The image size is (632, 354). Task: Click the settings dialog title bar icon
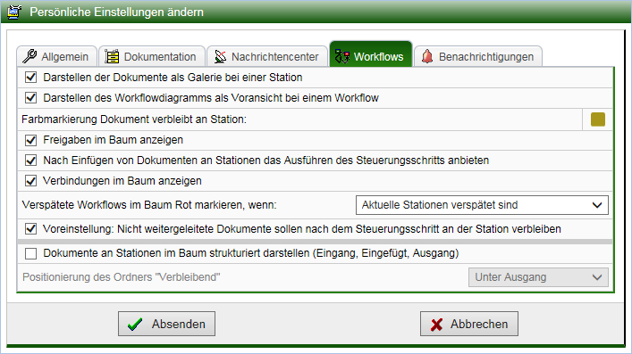pyautogui.click(x=14, y=12)
